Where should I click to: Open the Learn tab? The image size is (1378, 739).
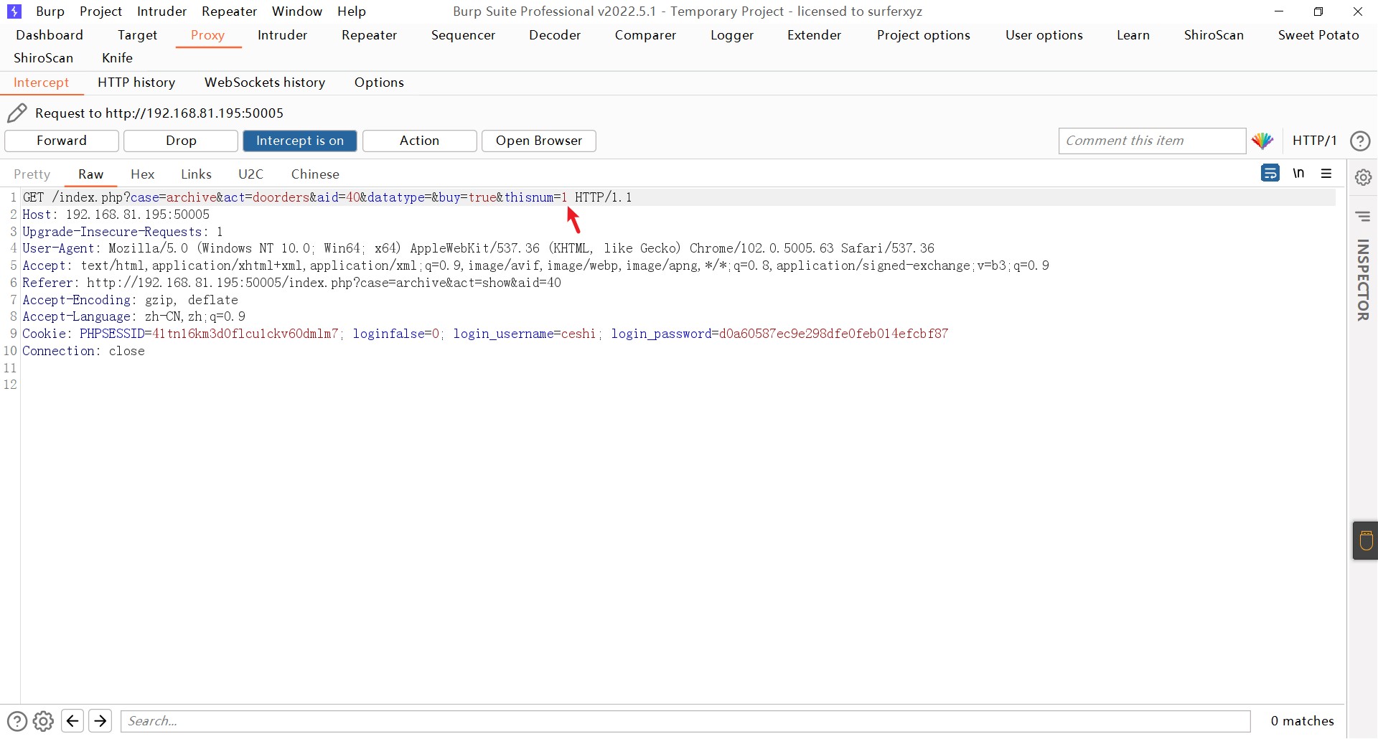1133,35
